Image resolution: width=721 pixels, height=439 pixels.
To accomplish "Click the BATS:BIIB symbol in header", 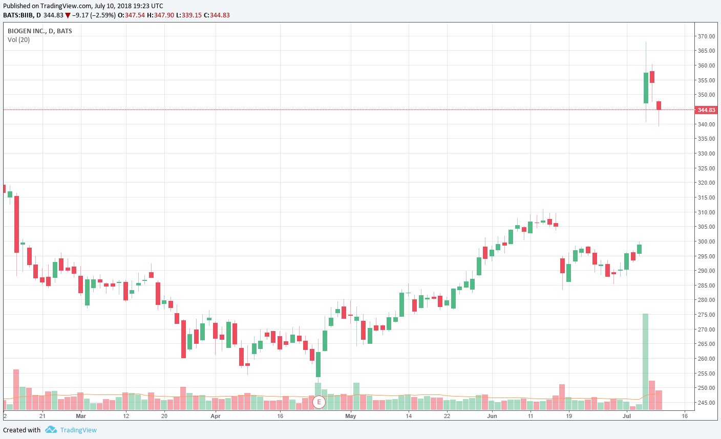I will [18, 15].
